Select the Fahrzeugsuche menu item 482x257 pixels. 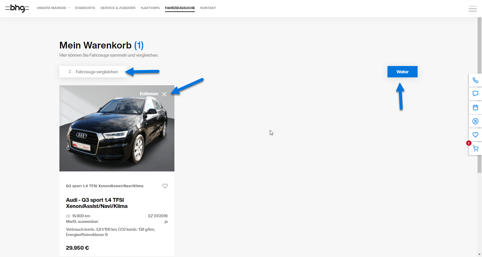pos(180,8)
